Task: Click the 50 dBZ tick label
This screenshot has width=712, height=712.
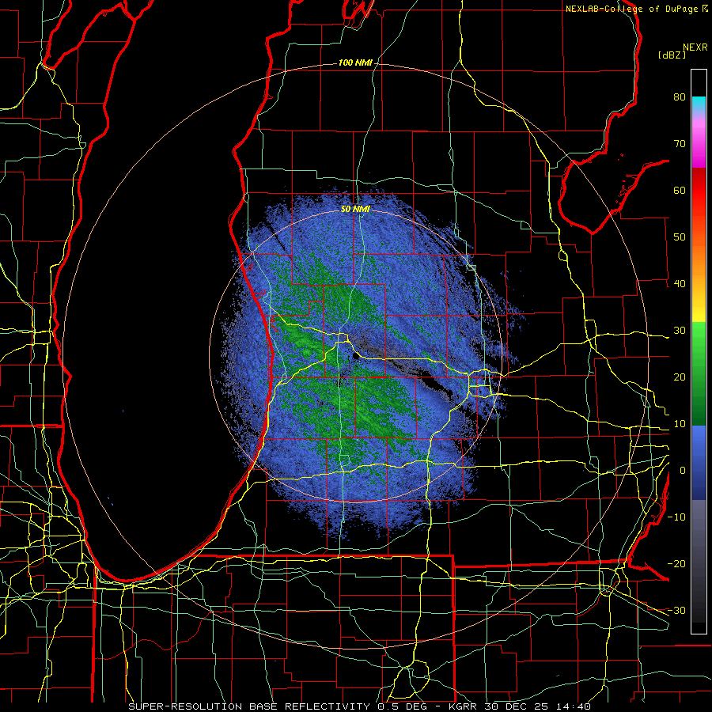Action: pyautogui.click(x=680, y=237)
